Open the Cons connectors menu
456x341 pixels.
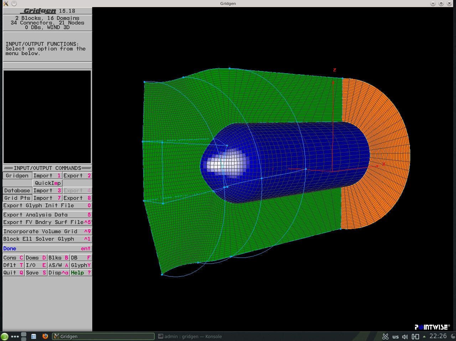pyautogui.click(x=14, y=258)
